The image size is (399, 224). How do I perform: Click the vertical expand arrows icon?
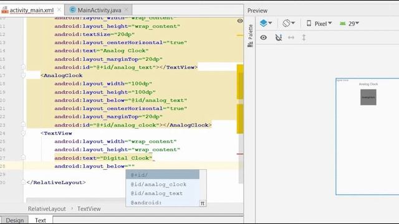click(x=304, y=37)
